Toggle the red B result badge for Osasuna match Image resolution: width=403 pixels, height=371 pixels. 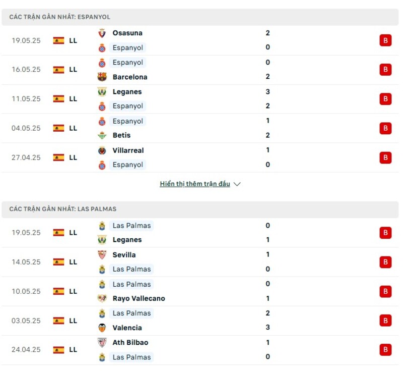pos(385,40)
